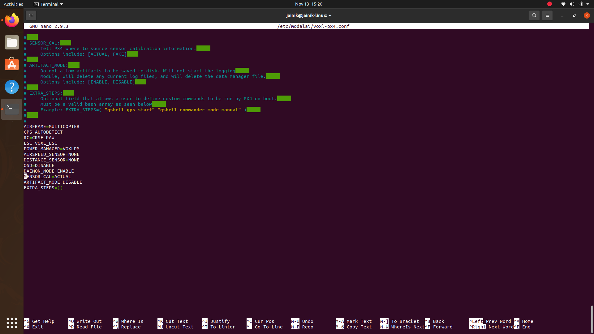This screenshot has height=334, width=594.
Task: Click the 'M-] To Bracket' shortcut
Action: [x=400, y=321]
